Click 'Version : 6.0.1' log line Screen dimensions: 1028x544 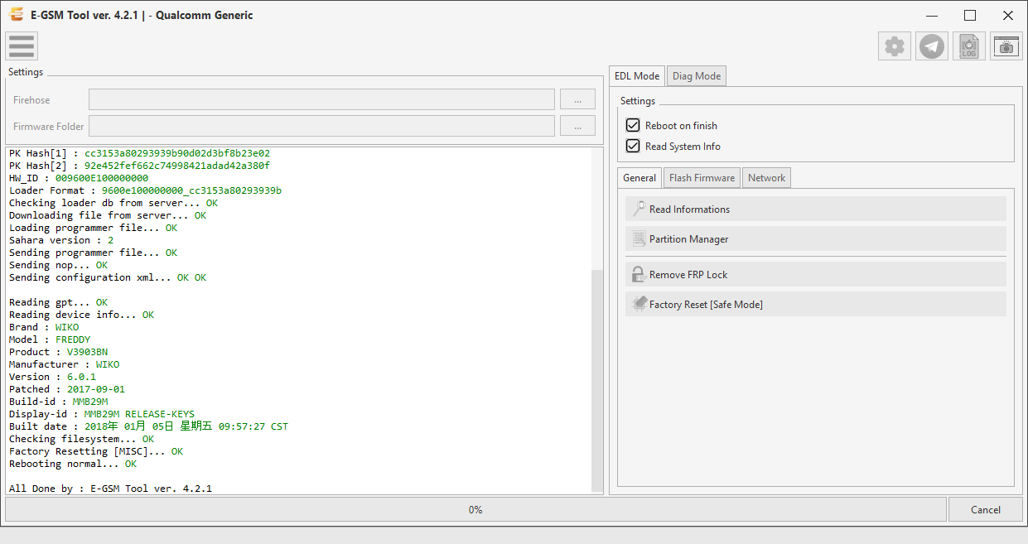[52, 377]
